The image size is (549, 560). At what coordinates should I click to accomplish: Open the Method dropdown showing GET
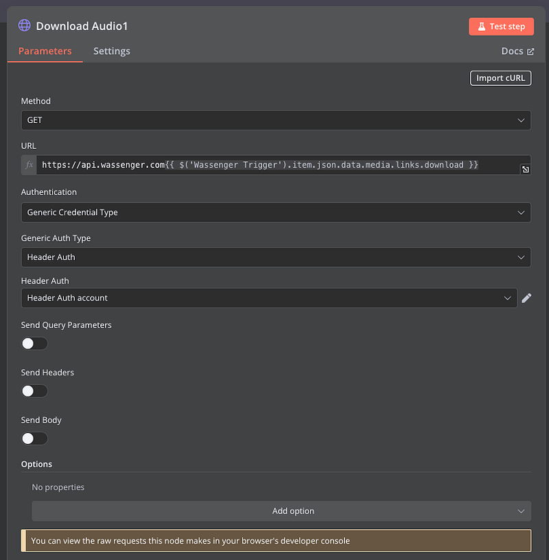click(x=275, y=120)
